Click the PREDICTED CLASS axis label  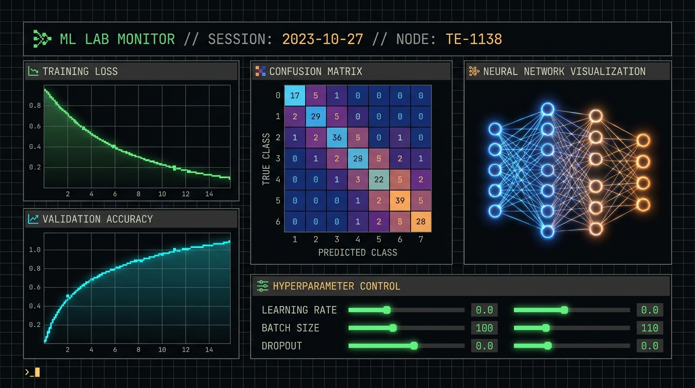pos(358,252)
